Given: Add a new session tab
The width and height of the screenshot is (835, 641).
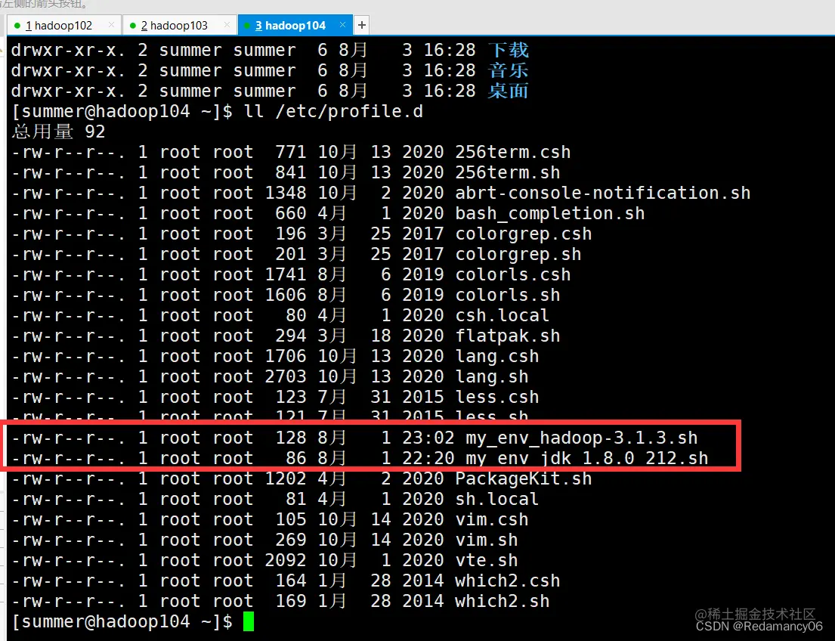Looking at the screenshot, I should pyautogui.click(x=362, y=25).
